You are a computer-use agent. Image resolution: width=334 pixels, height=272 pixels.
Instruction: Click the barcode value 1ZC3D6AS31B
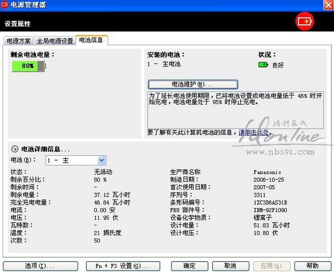[271, 203]
